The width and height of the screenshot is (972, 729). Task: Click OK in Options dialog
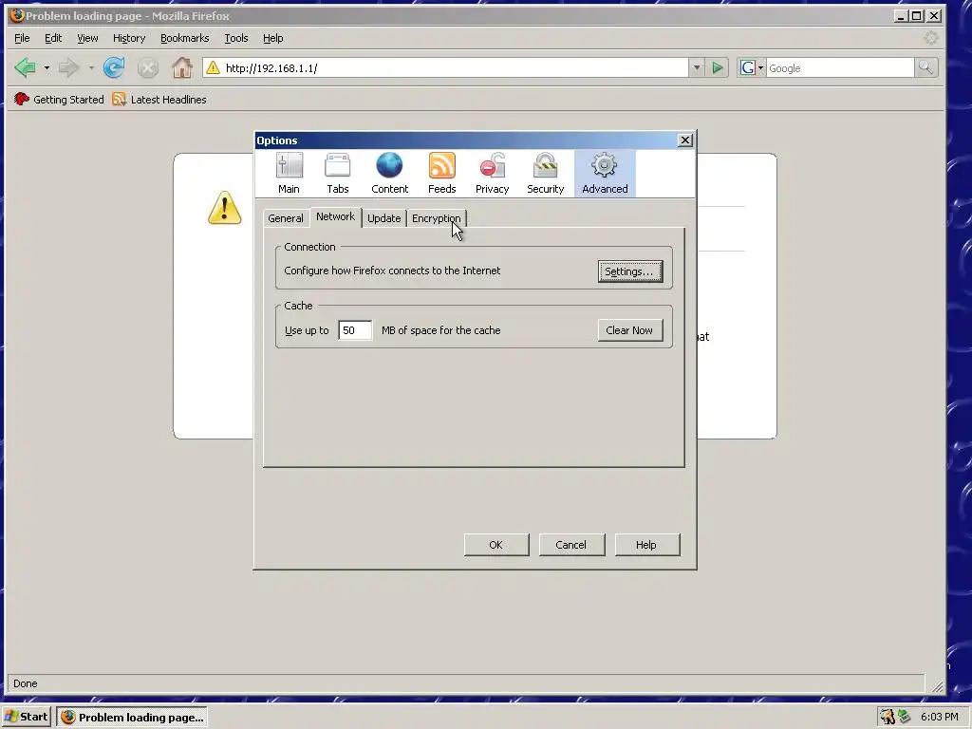click(x=495, y=545)
